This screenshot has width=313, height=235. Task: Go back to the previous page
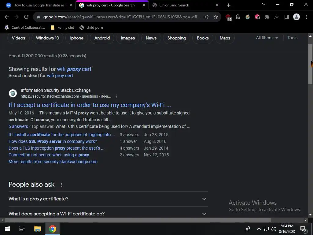tap(7, 17)
